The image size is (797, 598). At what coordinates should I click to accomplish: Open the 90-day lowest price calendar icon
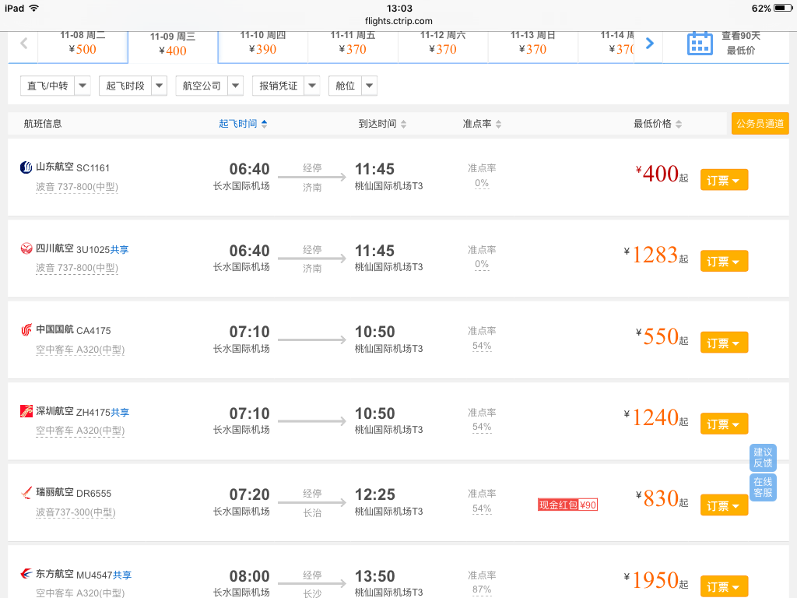[700, 44]
